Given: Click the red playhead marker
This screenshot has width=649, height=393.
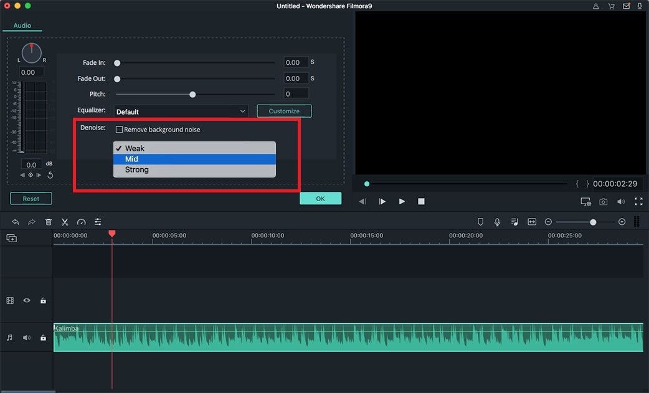Looking at the screenshot, I should 111,234.
